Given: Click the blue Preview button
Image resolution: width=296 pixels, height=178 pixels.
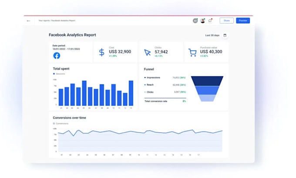Looking at the screenshot, I should 243,20.
